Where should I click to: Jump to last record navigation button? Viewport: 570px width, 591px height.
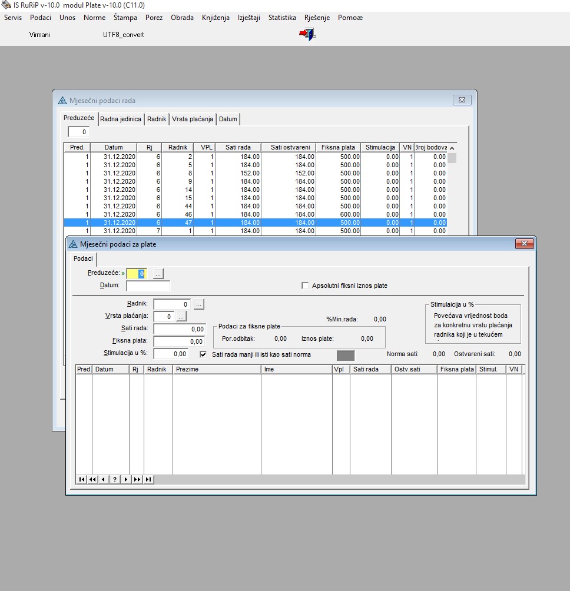[x=148, y=480]
